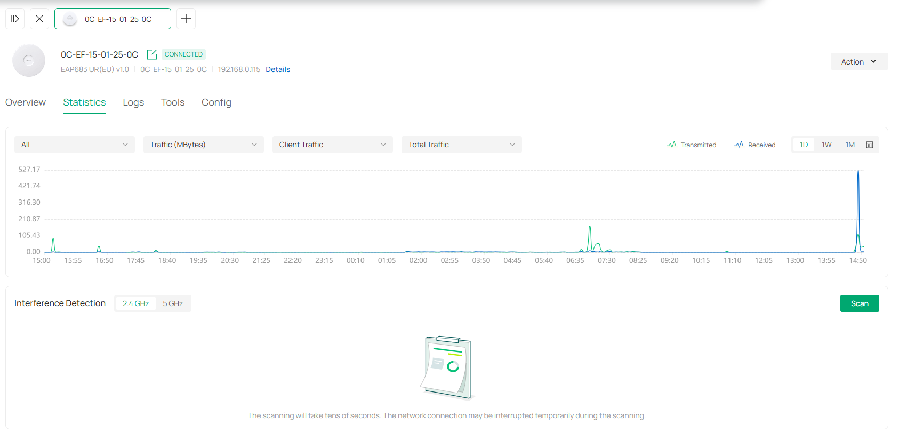Switch to the Statistics tab

click(84, 102)
